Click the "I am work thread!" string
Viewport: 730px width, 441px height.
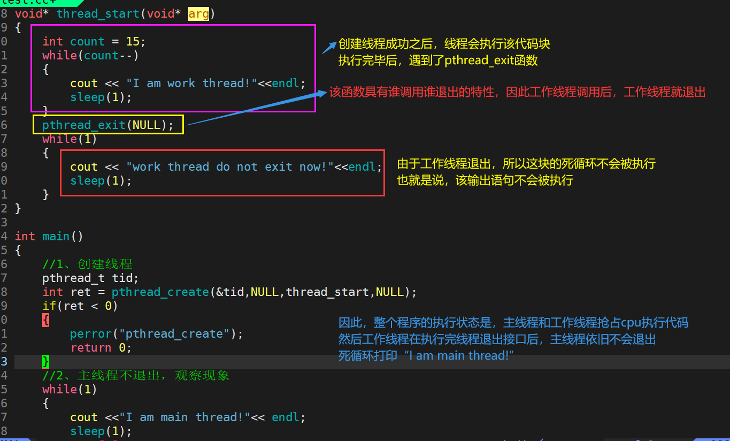pyautogui.click(x=192, y=83)
